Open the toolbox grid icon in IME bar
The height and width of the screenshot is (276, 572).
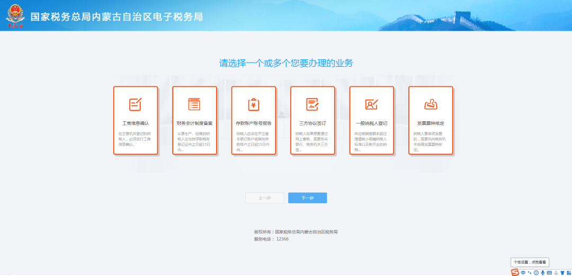click(569, 273)
